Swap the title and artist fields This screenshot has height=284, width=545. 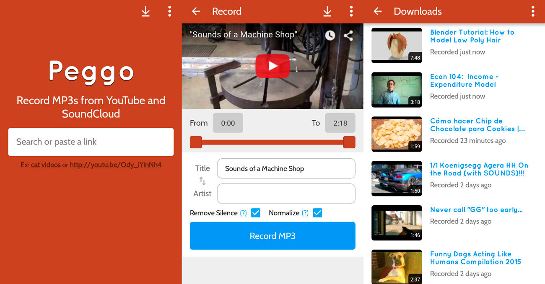pyautogui.click(x=202, y=181)
